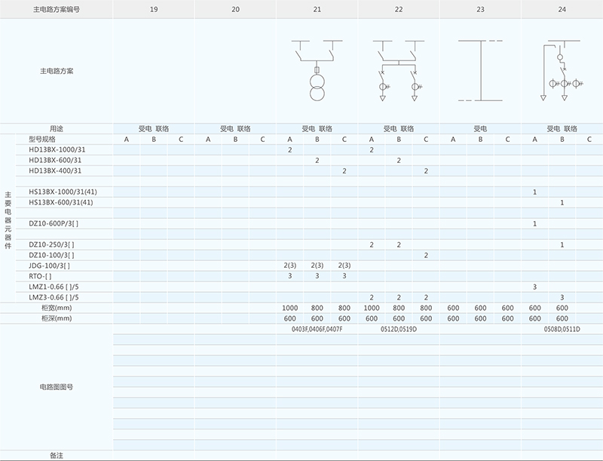Click the drawing numbers 0512D,0519D
This screenshot has width=603, height=461.
398,329
